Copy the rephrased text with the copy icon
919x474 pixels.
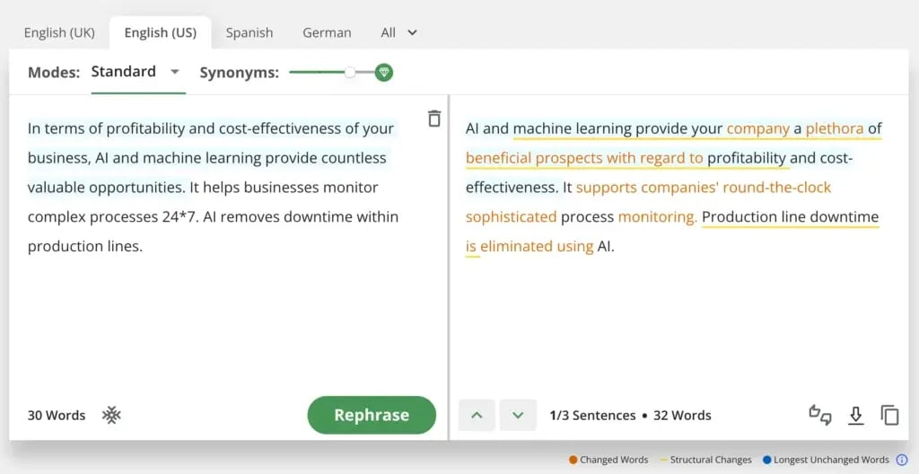pos(889,415)
